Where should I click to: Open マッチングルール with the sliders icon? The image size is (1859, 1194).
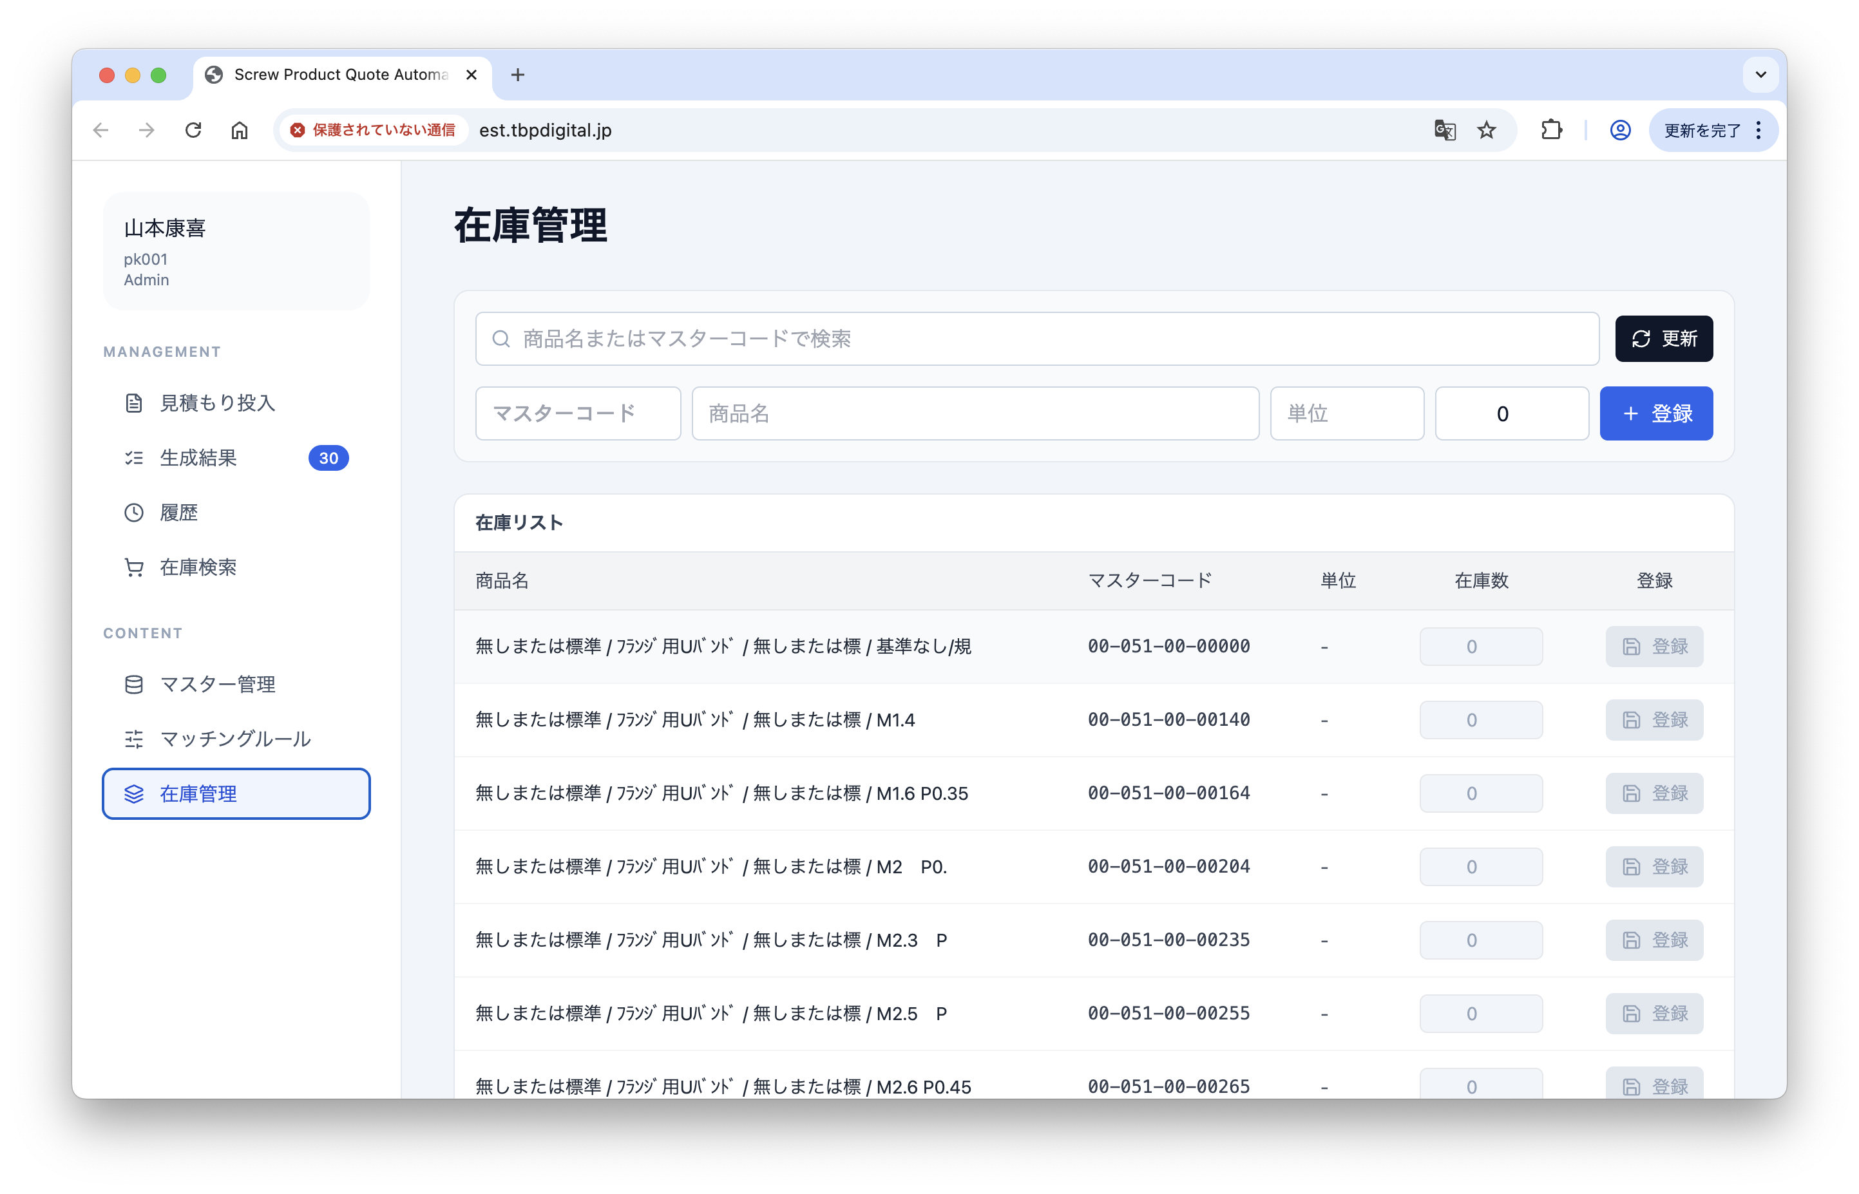pyautogui.click(x=134, y=739)
